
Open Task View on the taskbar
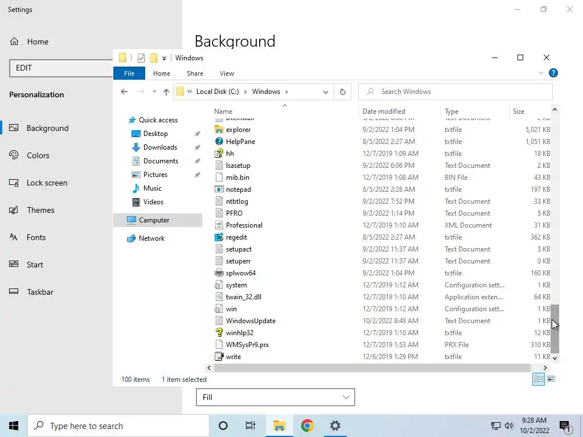point(251,426)
